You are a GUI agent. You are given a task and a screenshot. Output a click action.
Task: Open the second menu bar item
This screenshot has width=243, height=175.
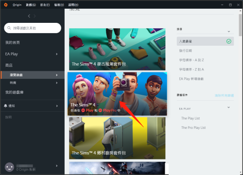click(31, 5)
